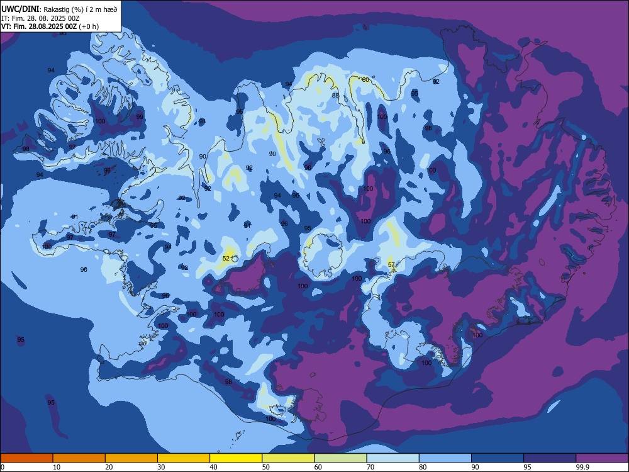Viewport: 629px width, 472px height.
Task: Click the '99' humidity value on the map
Action: coord(140,117)
